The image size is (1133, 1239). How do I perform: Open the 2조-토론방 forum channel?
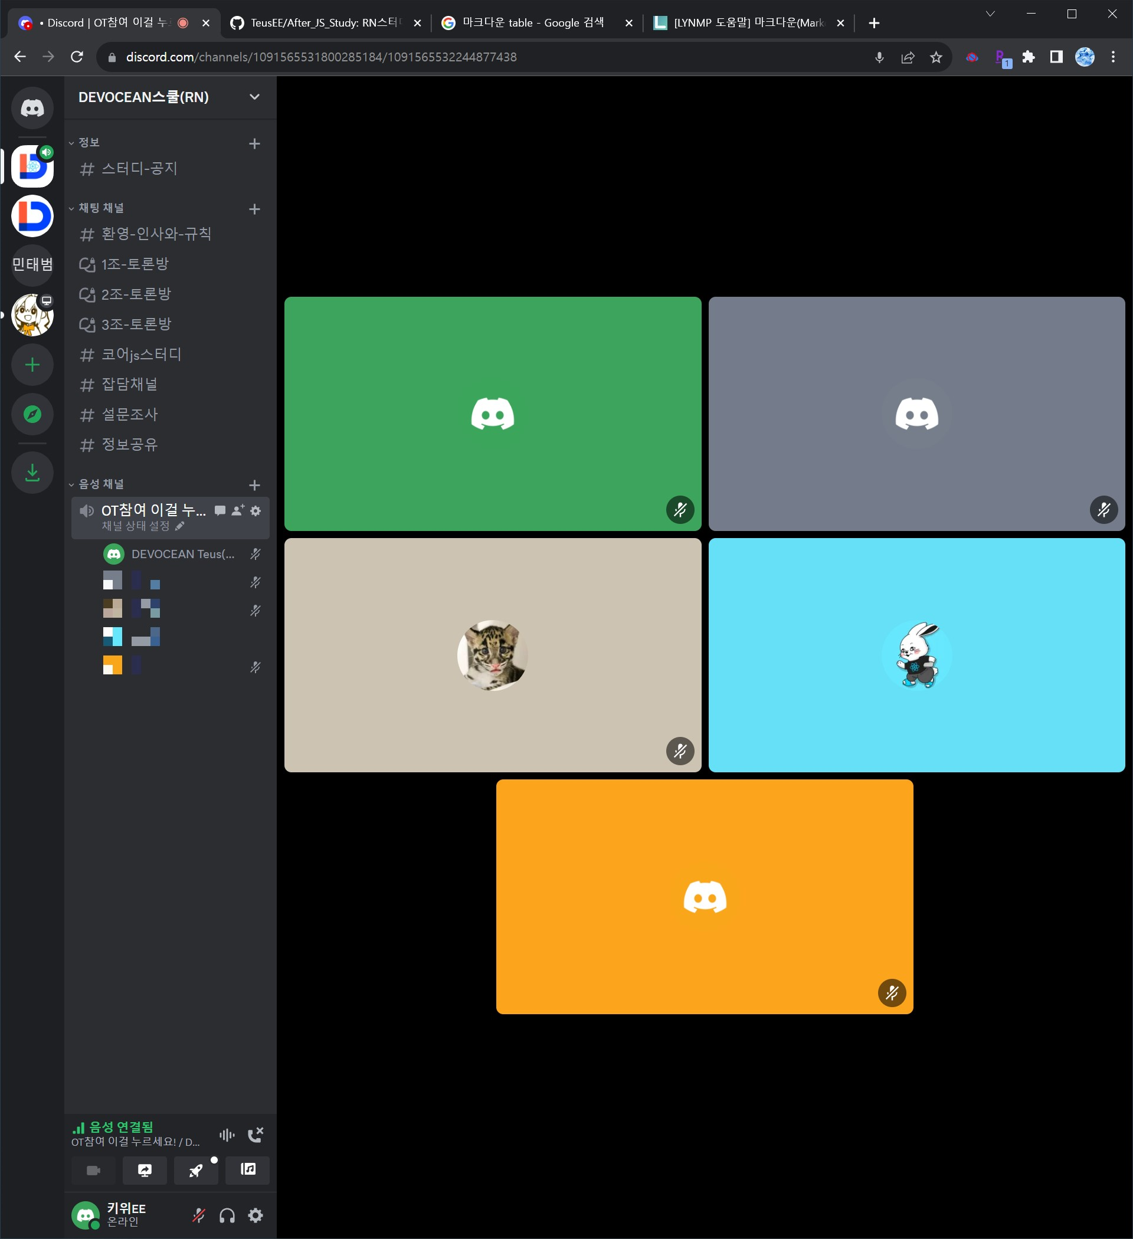click(x=171, y=294)
